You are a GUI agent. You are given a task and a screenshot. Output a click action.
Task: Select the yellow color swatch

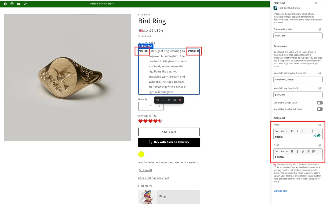point(141,154)
